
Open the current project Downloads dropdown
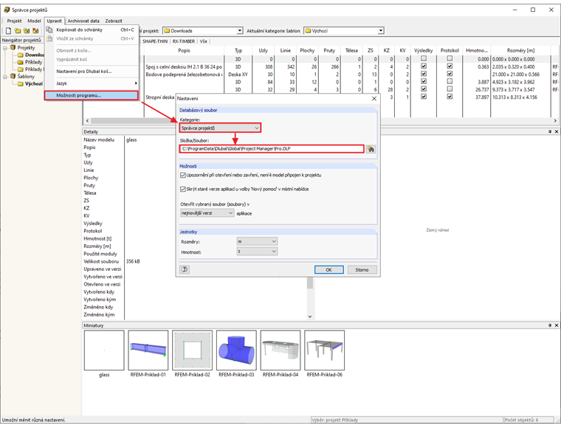click(x=203, y=31)
